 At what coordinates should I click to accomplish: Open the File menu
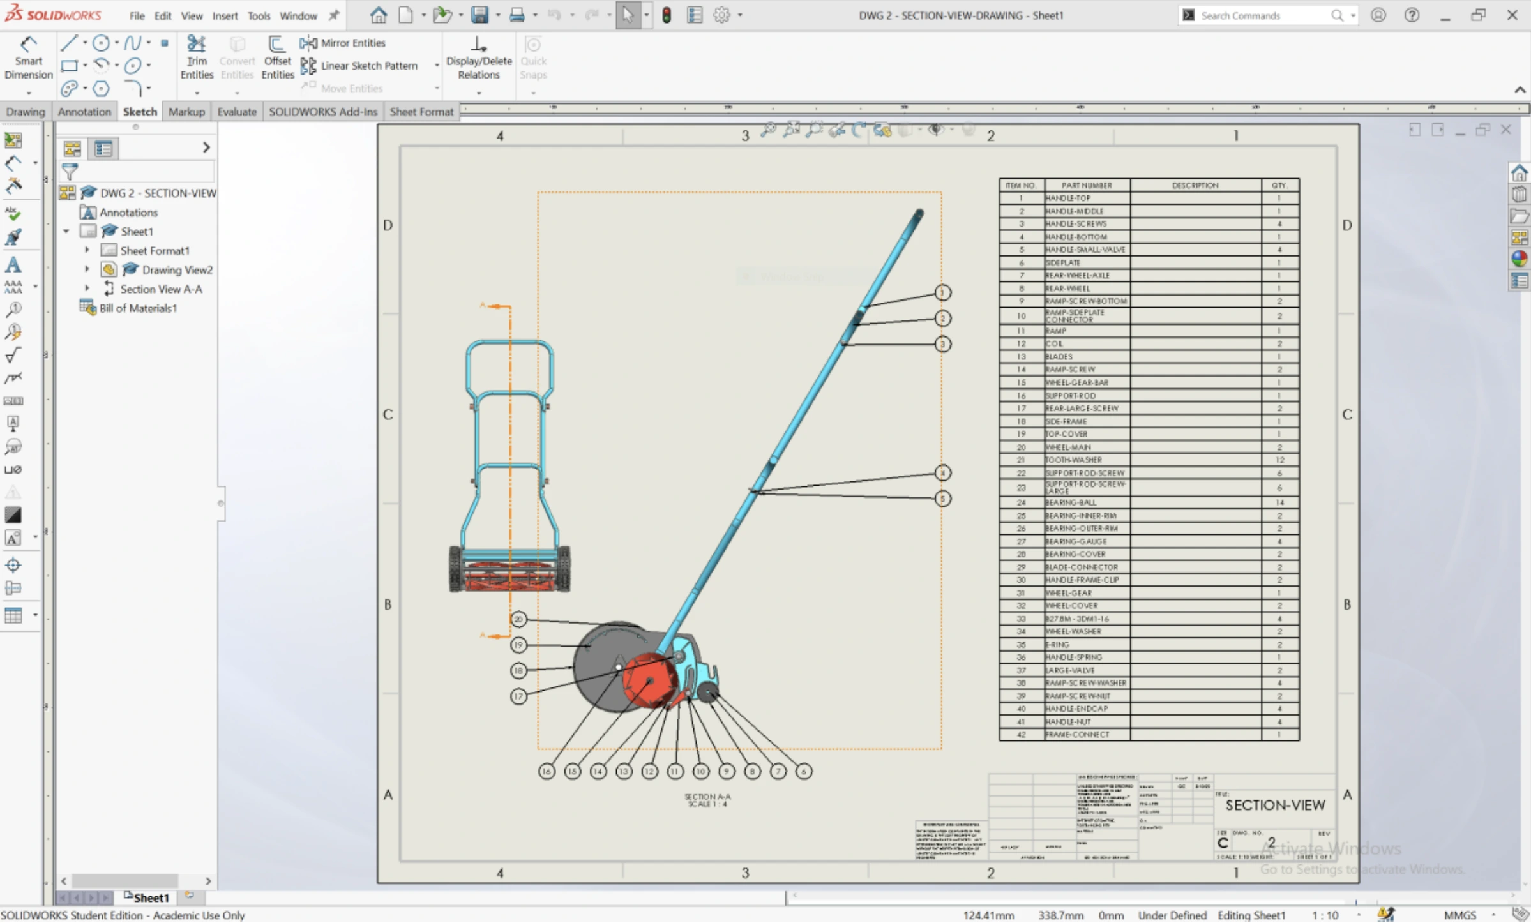(x=137, y=16)
